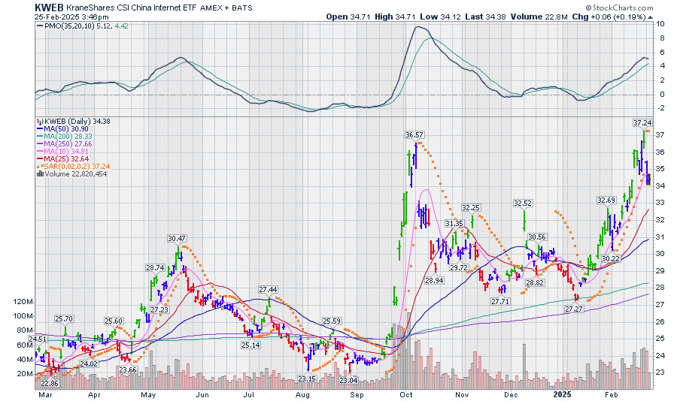Click the 30.47 May high label

(177, 239)
